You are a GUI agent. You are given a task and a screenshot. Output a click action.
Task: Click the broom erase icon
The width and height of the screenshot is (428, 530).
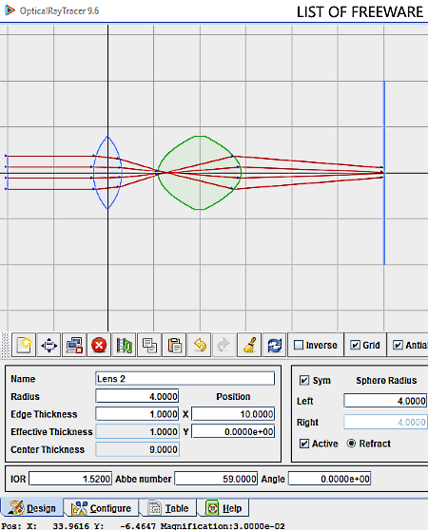(x=249, y=345)
